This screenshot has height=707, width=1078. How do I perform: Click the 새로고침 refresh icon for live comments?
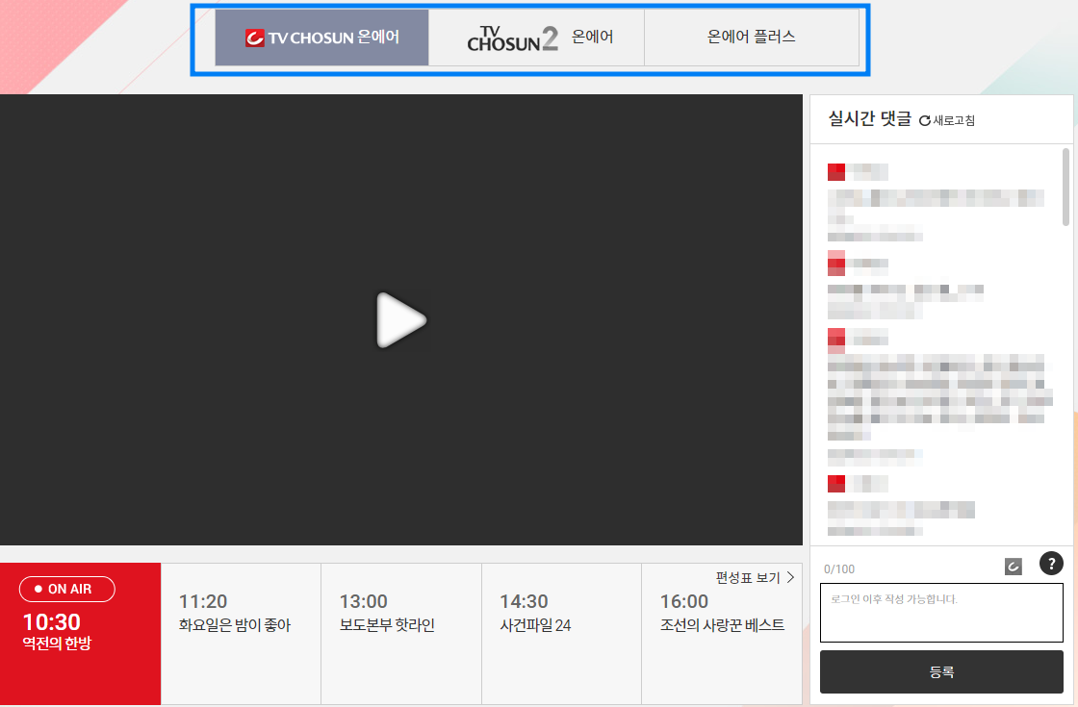click(947, 119)
